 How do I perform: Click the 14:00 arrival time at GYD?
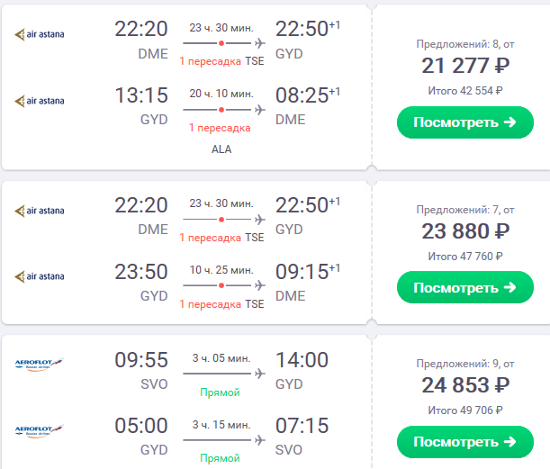coord(302,360)
